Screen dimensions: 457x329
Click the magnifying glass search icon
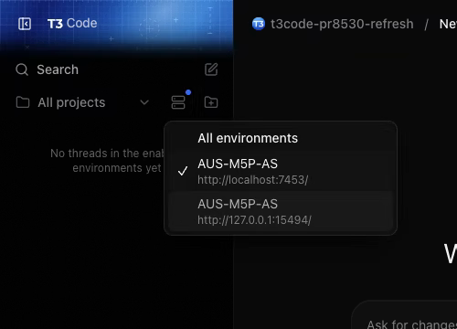[x=22, y=69]
